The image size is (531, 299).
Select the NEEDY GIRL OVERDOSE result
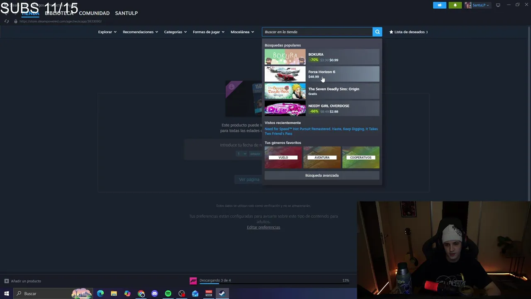tap(322, 108)
